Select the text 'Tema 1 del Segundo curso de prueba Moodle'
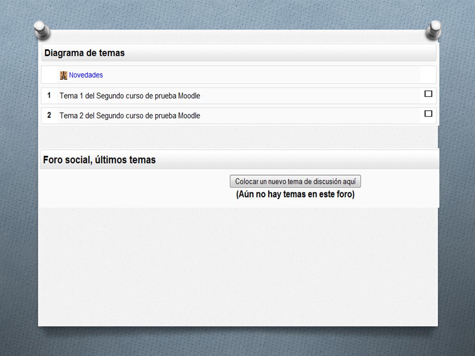The height and width of the screenshot is (356, 475). coord(130,96)
